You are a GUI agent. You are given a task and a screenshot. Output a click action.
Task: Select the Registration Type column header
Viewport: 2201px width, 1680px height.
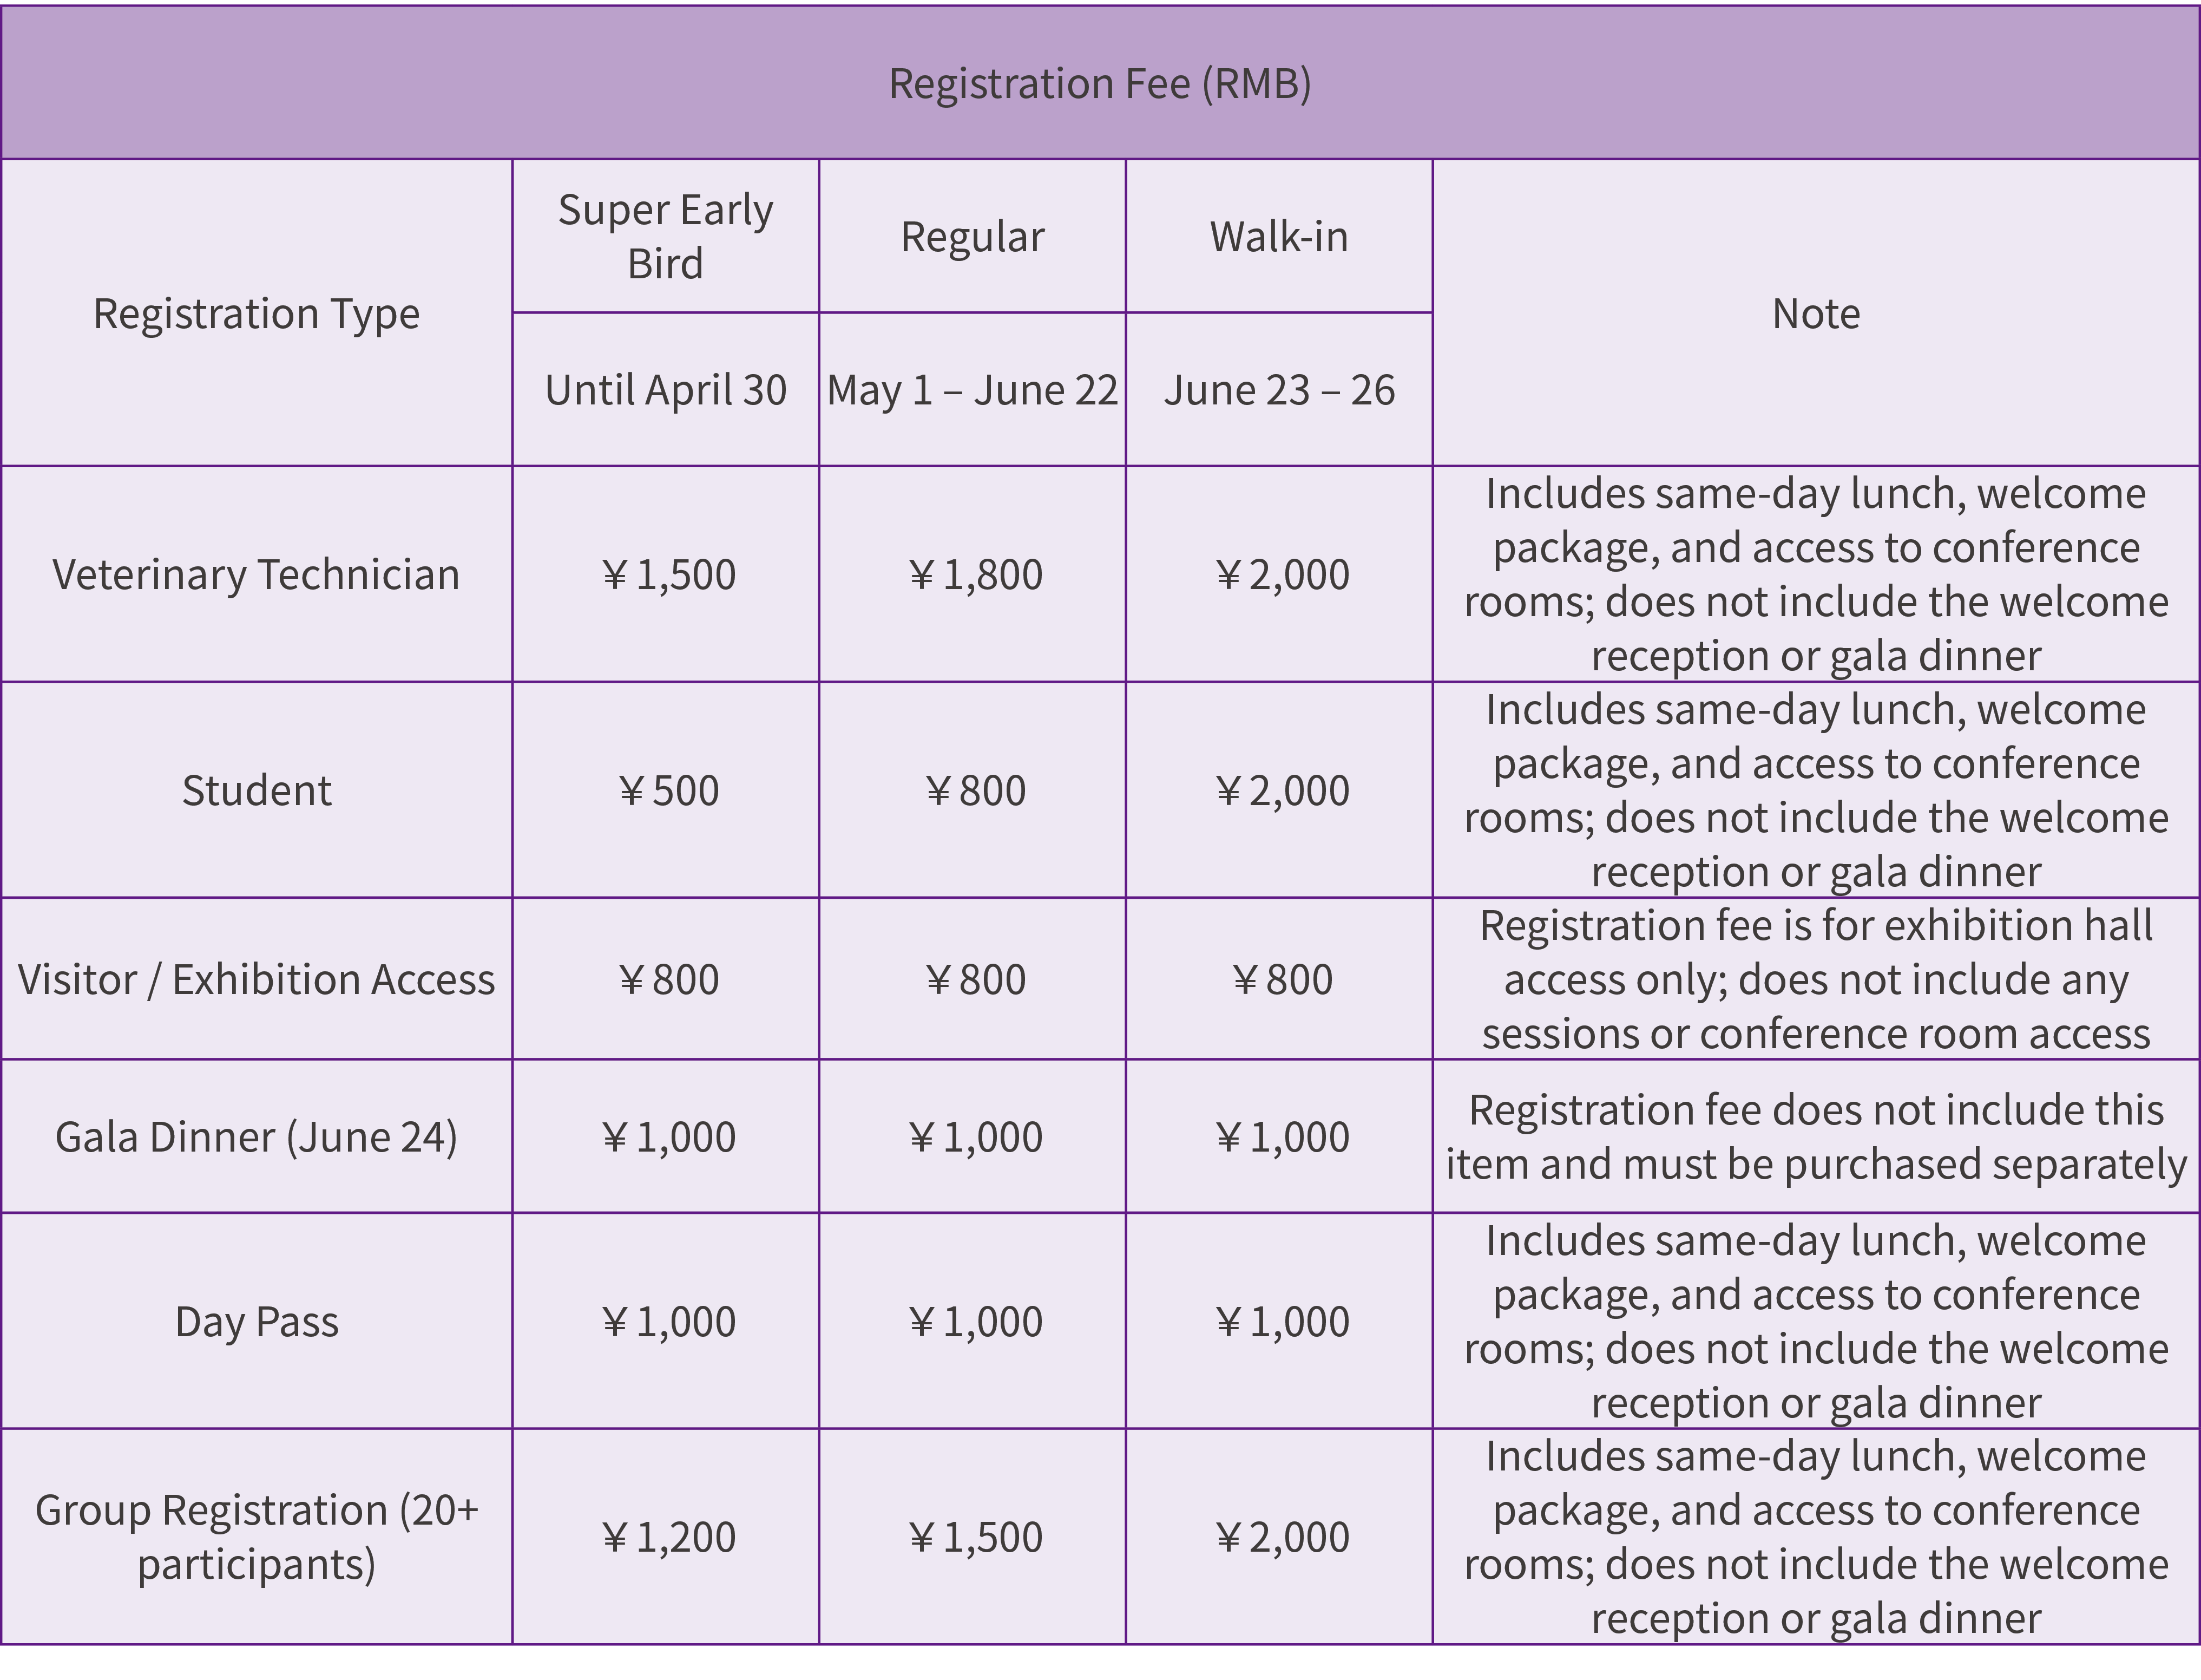pos(256,314)
